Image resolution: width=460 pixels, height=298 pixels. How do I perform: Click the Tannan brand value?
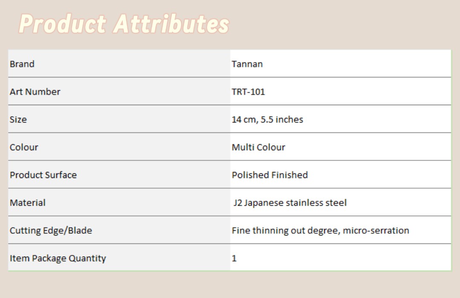pos(247,64)
